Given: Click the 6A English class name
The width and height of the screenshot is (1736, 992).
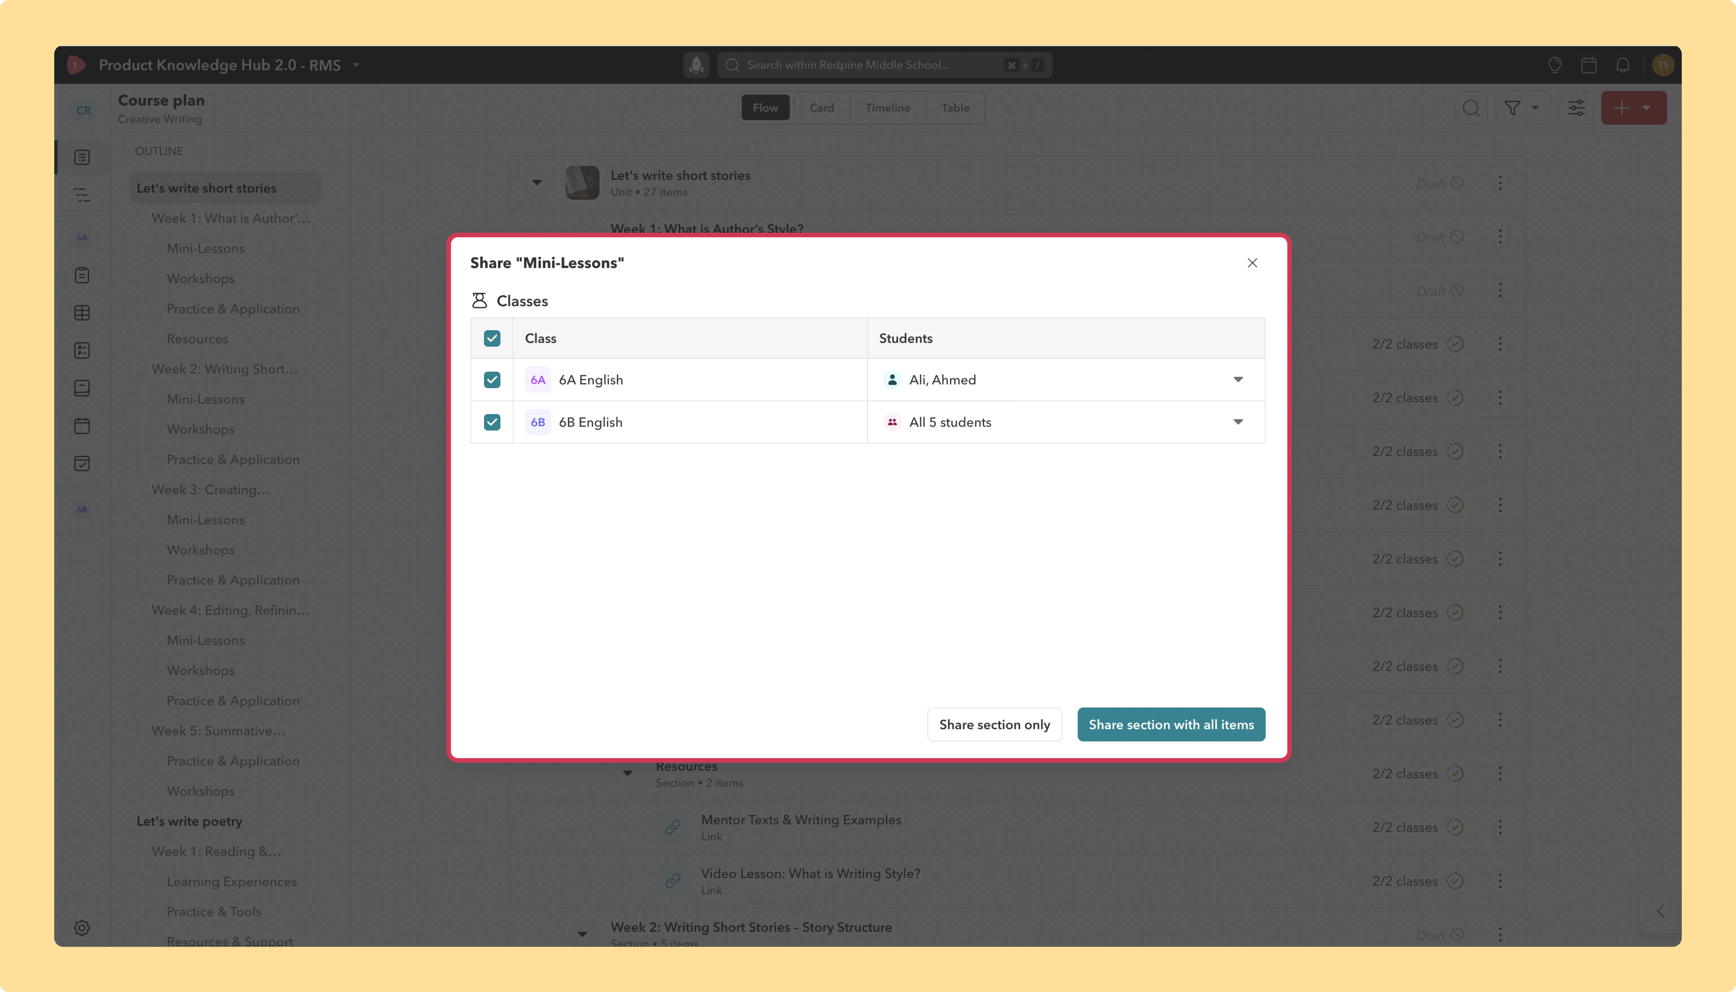Looking at the screenshot, I should 591,380.
